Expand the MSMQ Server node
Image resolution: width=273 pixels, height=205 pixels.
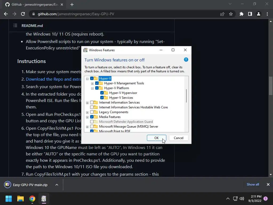click(87, 127)
